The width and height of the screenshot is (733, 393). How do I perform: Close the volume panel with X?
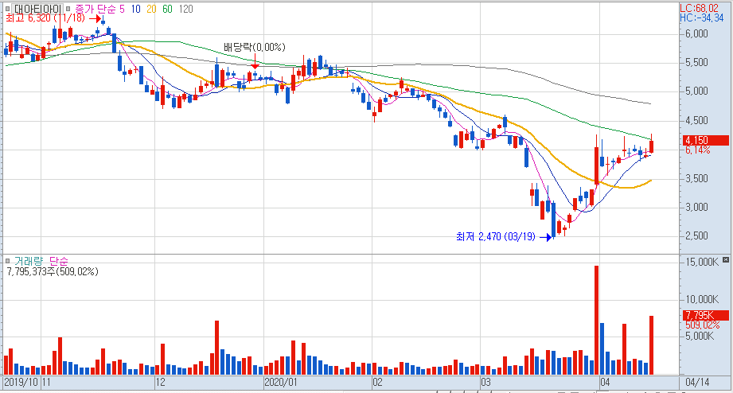click(x=726, y=259)
